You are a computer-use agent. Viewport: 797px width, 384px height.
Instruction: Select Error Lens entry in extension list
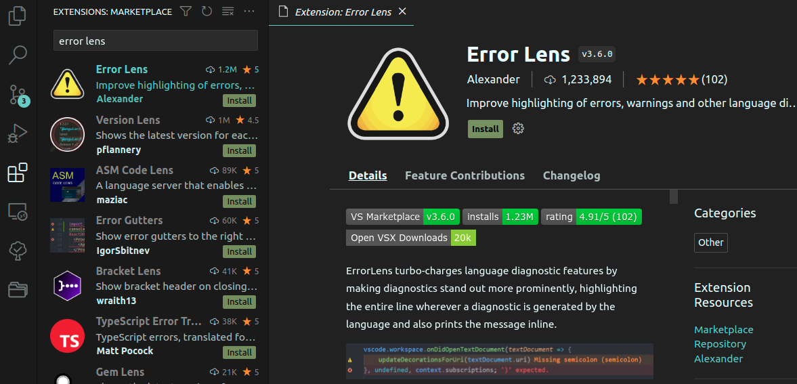point(153,85)
